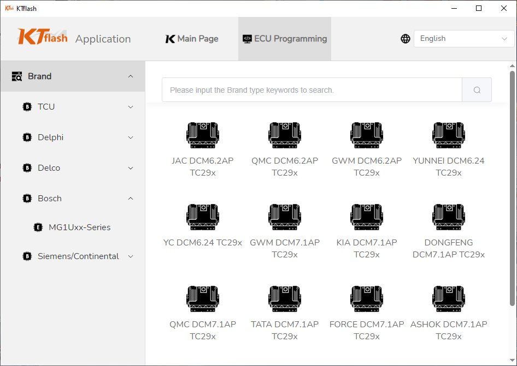Choose the ASHOK DCM7.1AP TC29x ECU icon

pyautogui.click(x=449, y=298)
